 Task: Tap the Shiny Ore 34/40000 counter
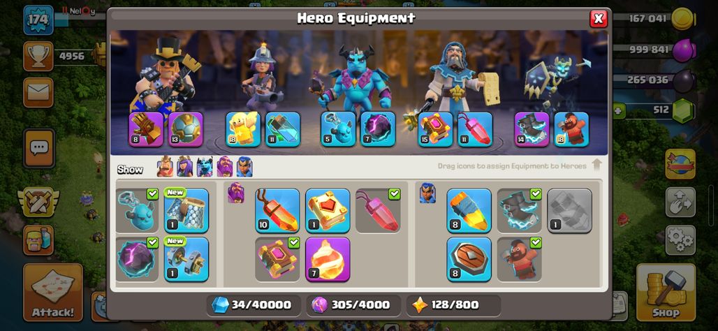[x=254, y=305]
